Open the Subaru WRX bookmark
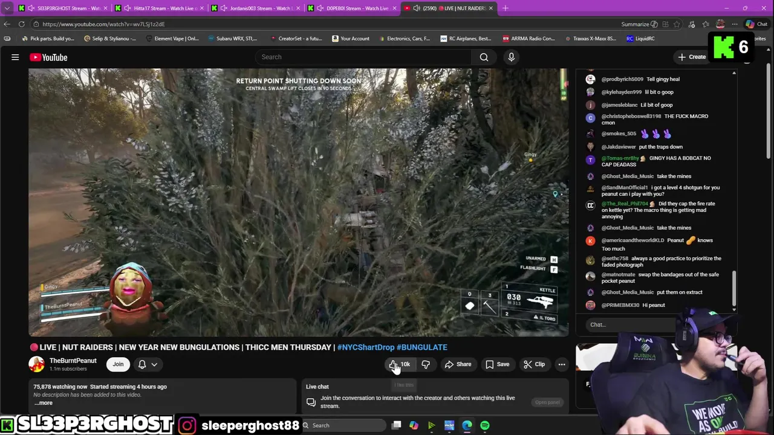This screenshot has width=774, height=435. [233, 39]
